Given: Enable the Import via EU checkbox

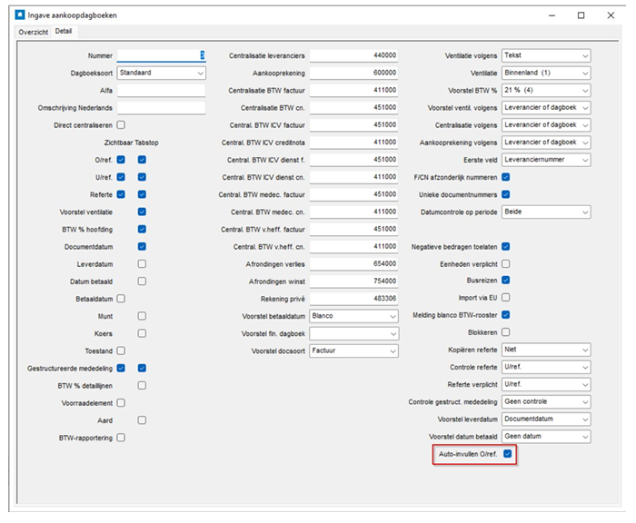Looking at the screenshot, I should [506, 298].
